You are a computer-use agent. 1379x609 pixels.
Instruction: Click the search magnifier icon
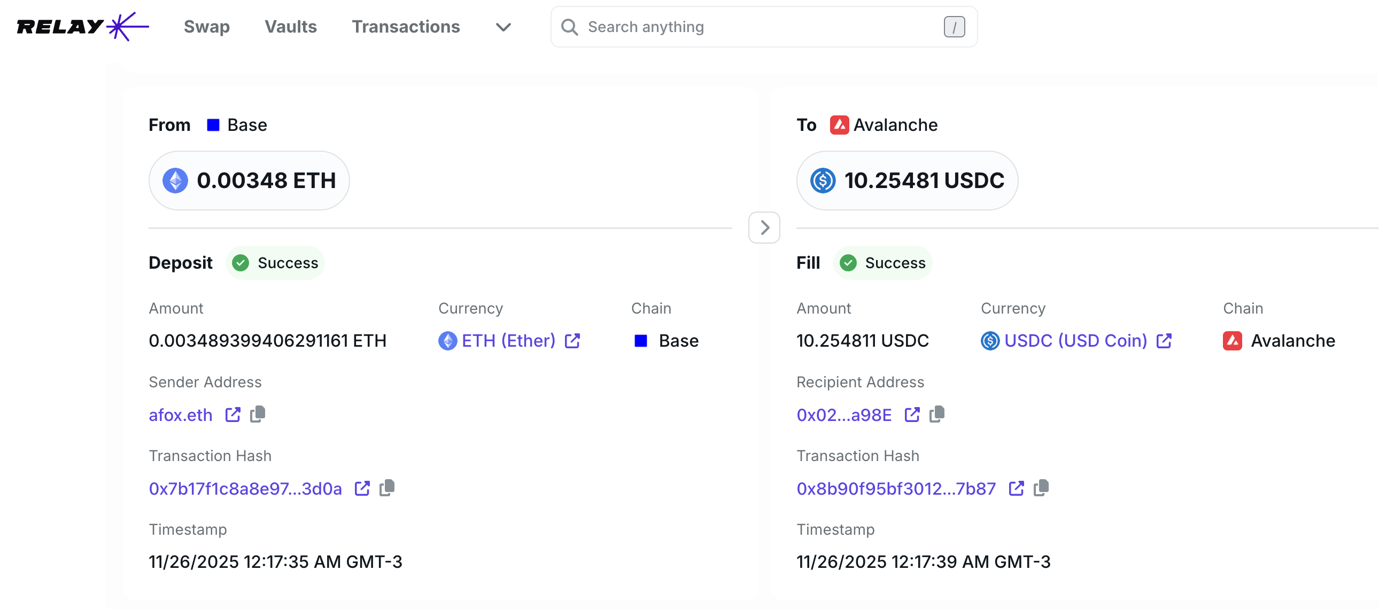pyautogui.click(x=569, y=27)
